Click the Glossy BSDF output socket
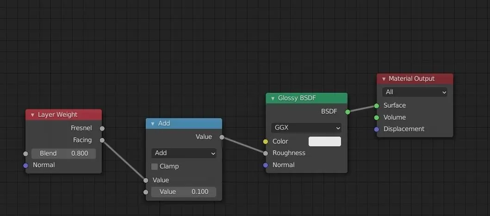Viewport: 490px width, 216px height. [x=347, y=112]
